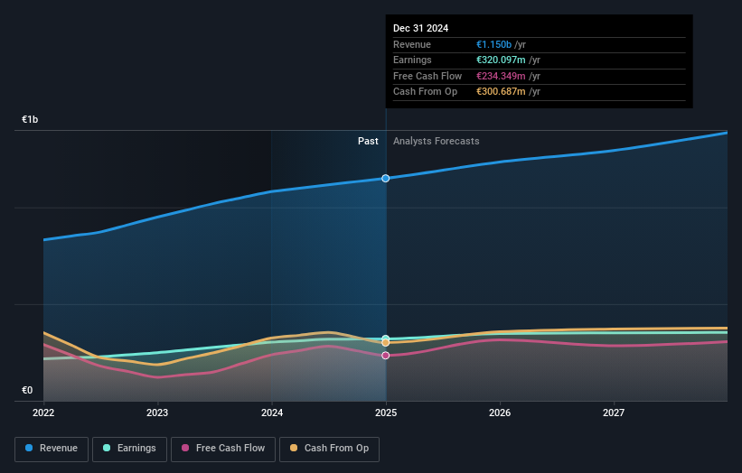This screenshot has width=742, height=473.
Task: Click the €1.150b revenue value in tooltip
Action: [x=493, y=44]
